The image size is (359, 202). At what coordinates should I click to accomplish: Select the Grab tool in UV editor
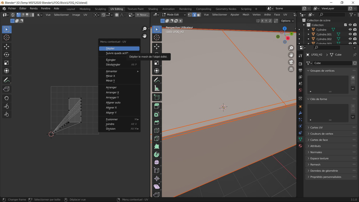tap(7, 98)
